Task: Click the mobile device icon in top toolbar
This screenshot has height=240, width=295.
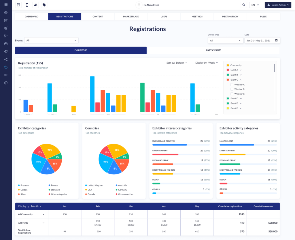Action: point(27,5)
